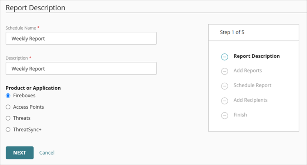Click the circle icon beside Finish
This screenshot has height=165, width=307.
click(x=225, y=115)
